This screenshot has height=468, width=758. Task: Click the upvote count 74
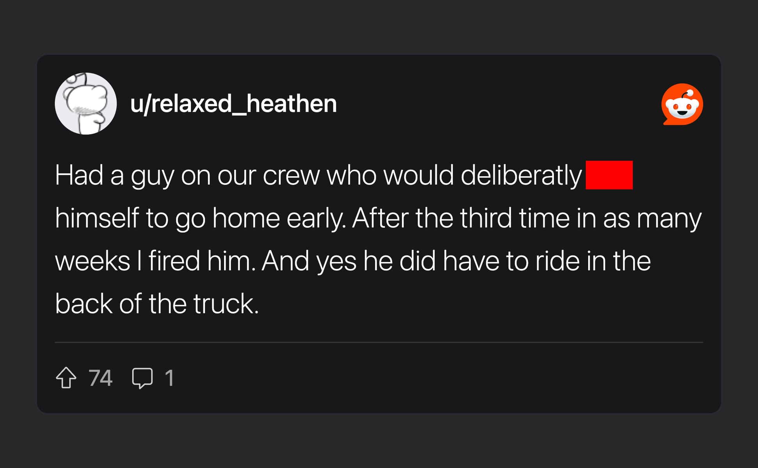pyautogui.click(x=100, y=378)
